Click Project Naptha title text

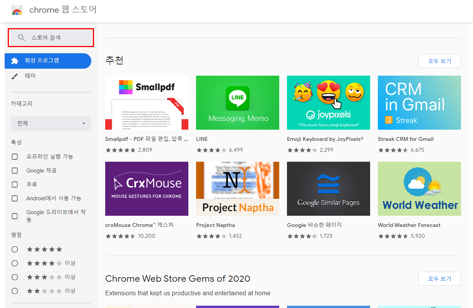pyautogui.click(x=215, y=225)
